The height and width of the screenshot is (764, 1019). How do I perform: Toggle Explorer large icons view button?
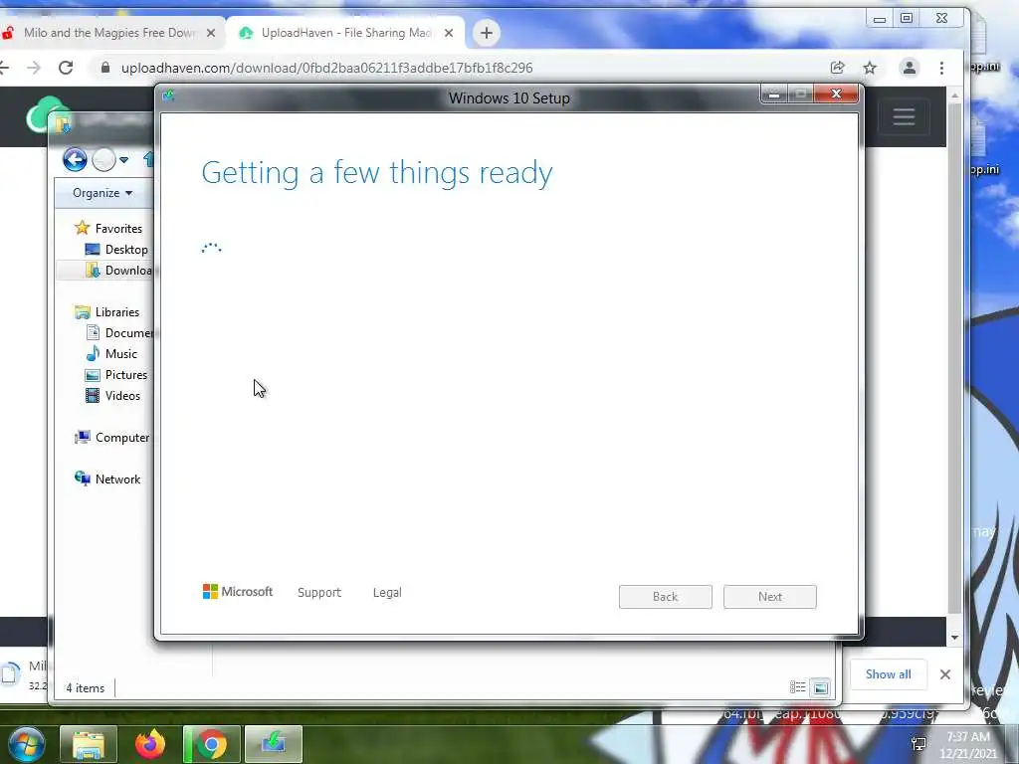(x=821, y=687)
